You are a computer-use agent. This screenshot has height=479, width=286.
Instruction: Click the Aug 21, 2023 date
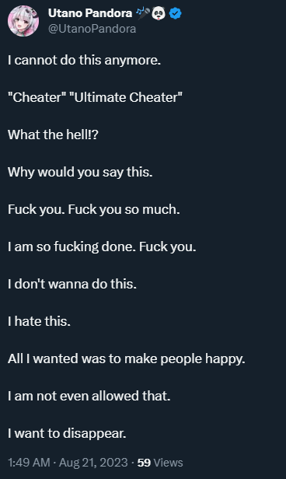pos(93,463)
